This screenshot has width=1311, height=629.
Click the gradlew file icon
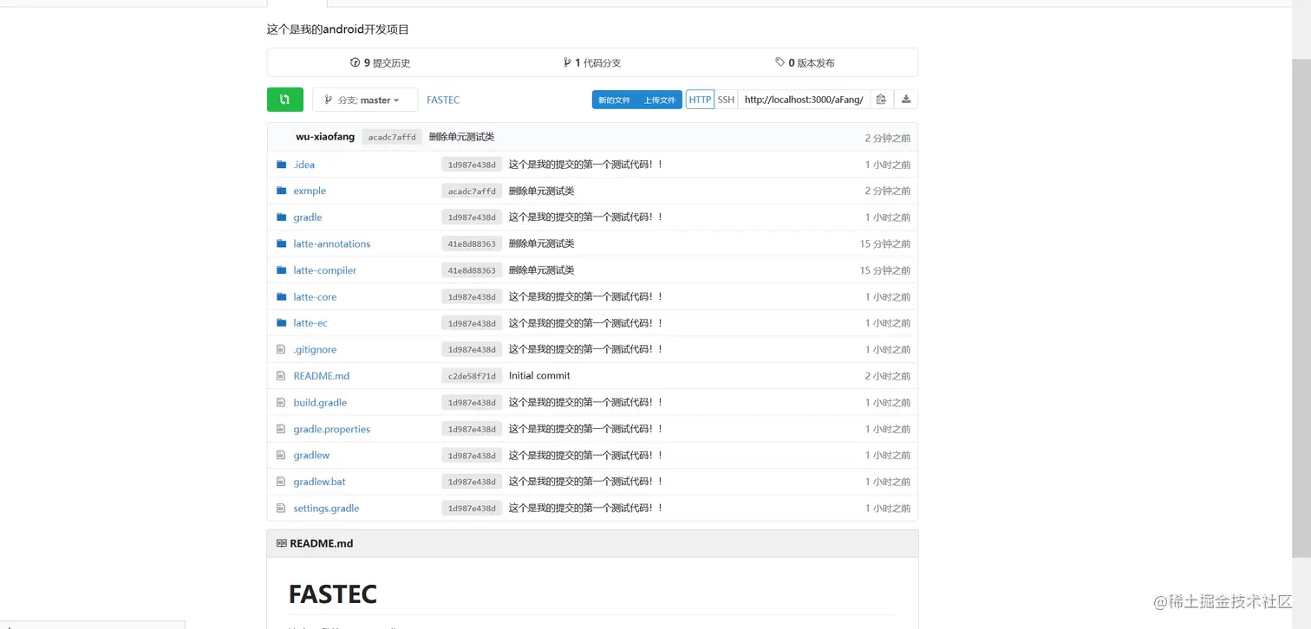(281, 455)
